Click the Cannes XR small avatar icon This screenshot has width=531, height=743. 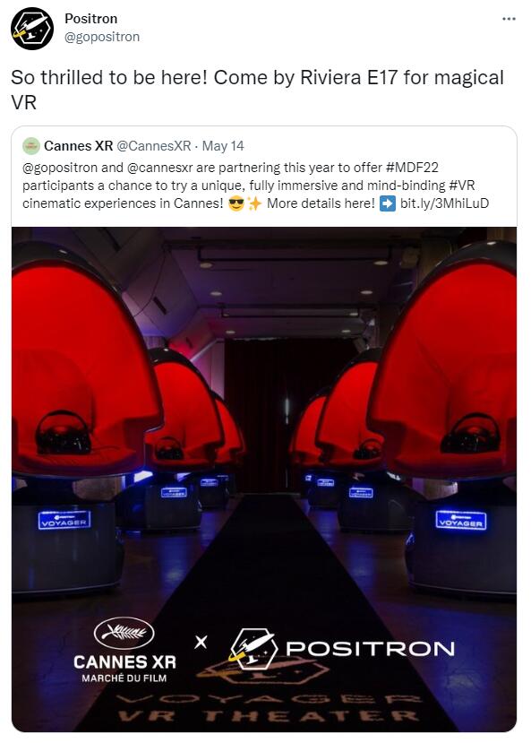pos(30,146)
